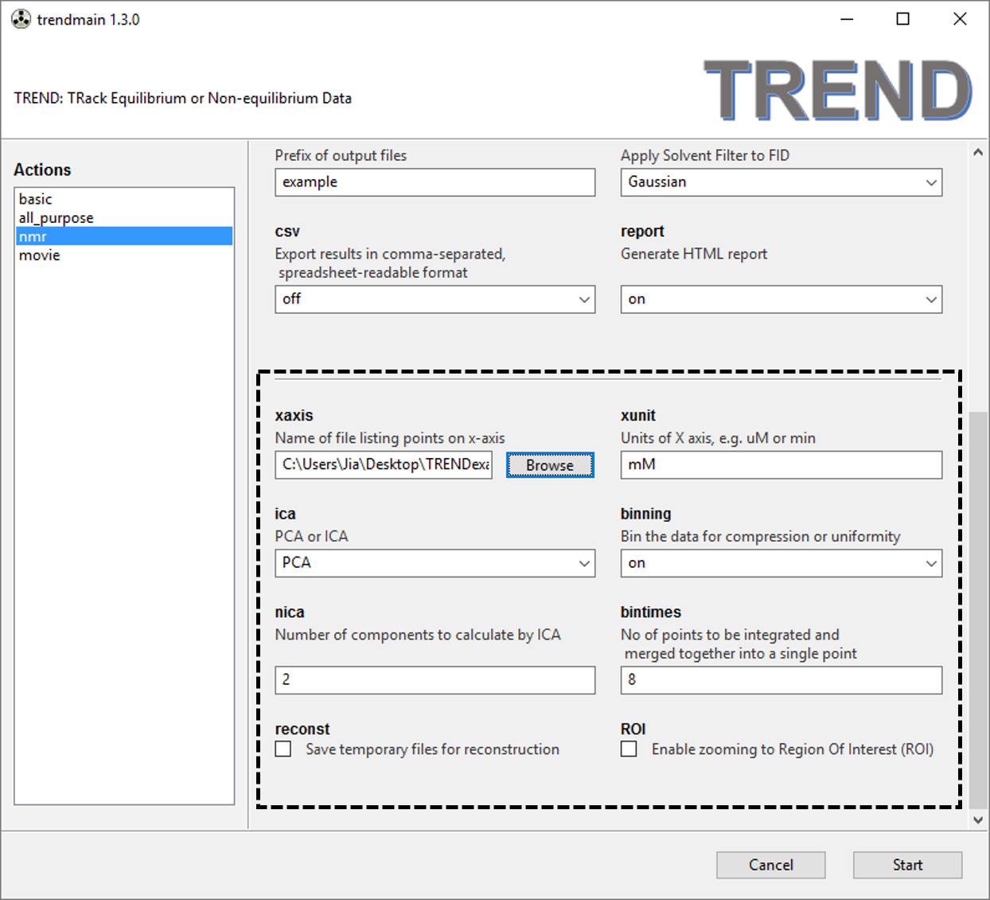The width and height of the screenshot is (990, 900).
Task: Enable Save temporary files for reconstruction
Action: pos(283,749)
